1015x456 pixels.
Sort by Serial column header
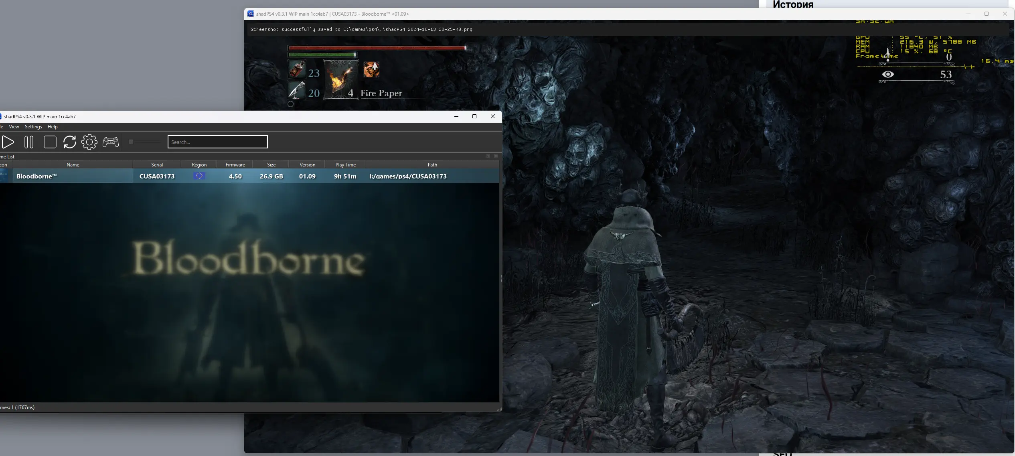click(x=157, y=165)
